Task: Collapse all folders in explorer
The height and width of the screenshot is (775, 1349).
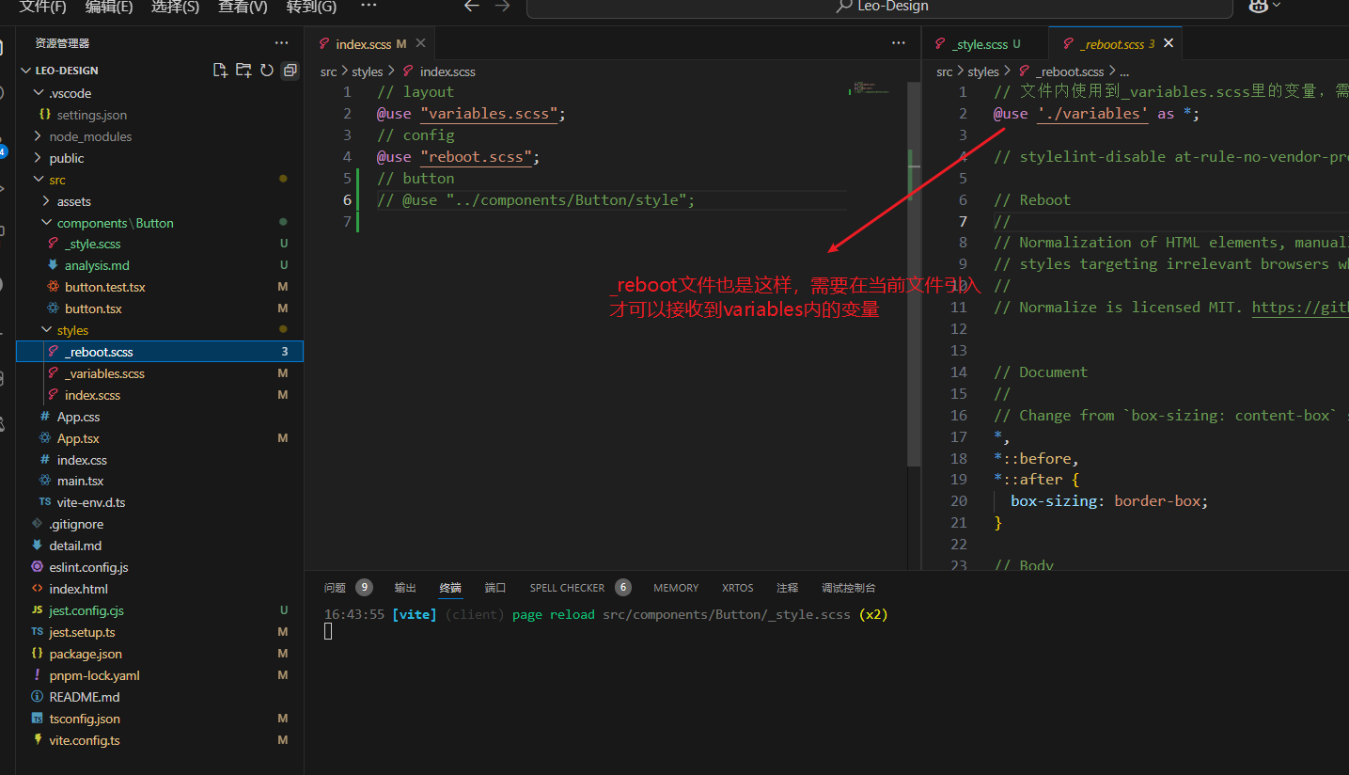Action: (x=290, y=71)
